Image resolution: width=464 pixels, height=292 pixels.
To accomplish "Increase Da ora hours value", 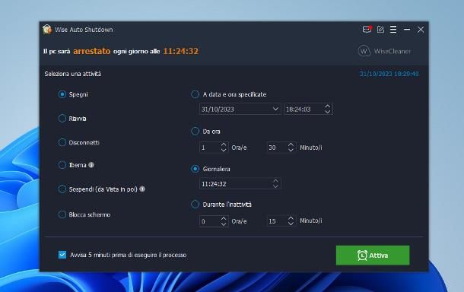I will (224, 144).
